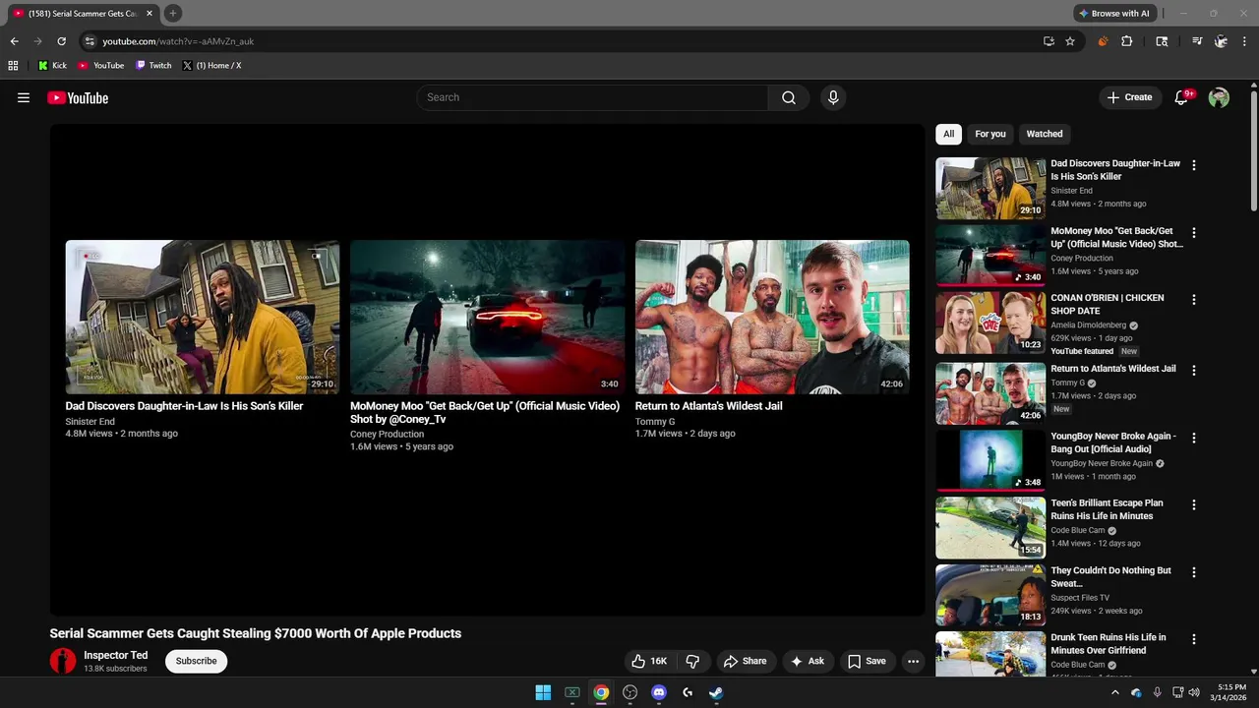This screenshot has width=1259, height=708.
Task: Open media controls icon in toolbar
Action: tap(1197, 41)
